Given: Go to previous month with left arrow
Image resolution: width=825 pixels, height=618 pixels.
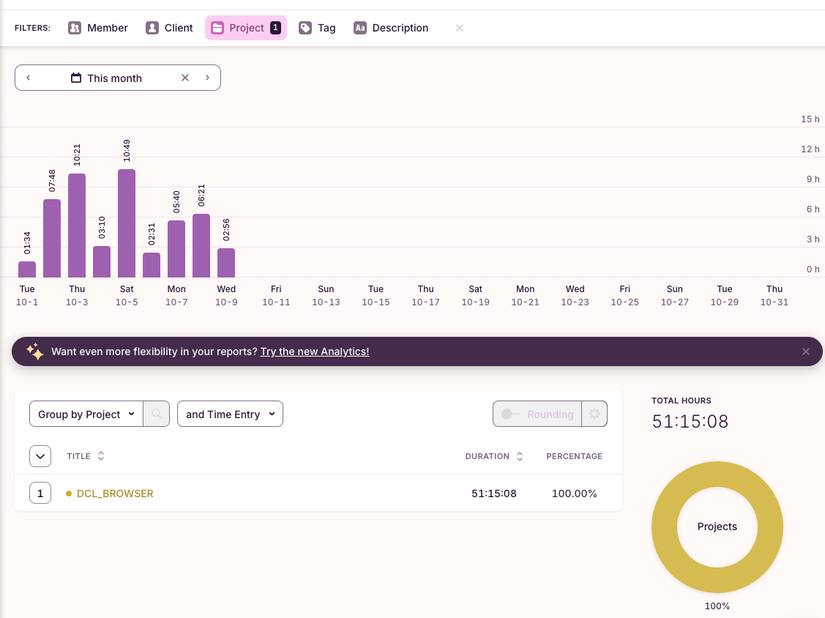Looking at the screenshot, I should [29, 78].
